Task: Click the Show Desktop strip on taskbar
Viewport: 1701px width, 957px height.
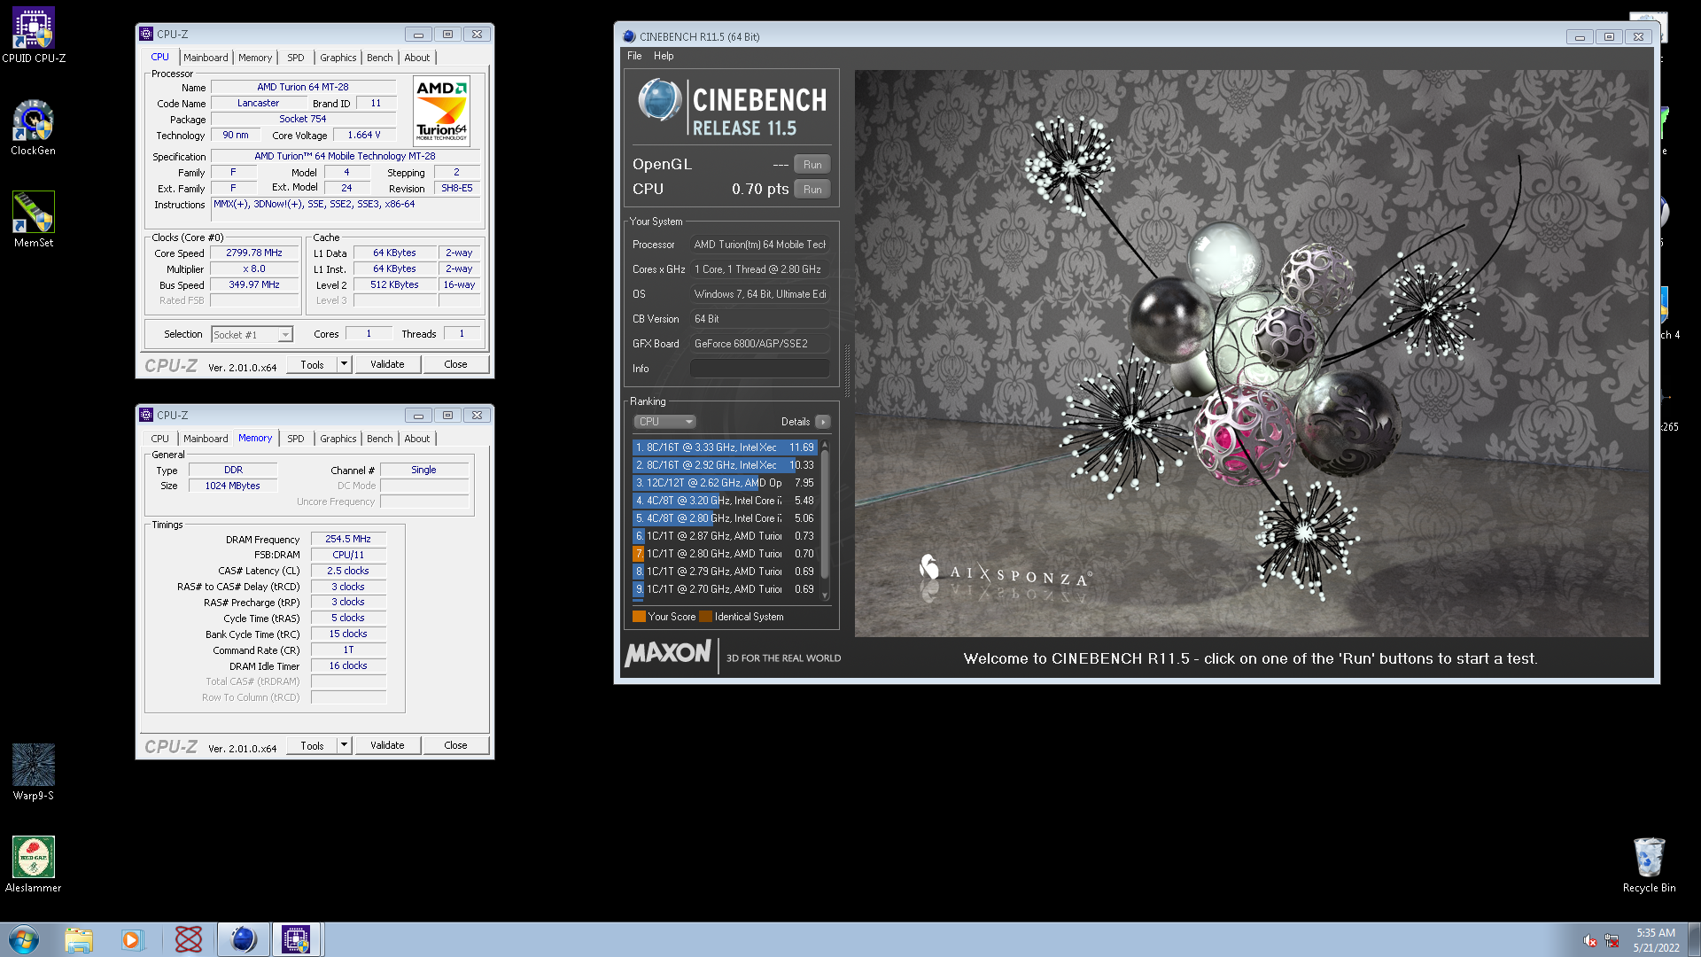Action: tap(1694, 939)
